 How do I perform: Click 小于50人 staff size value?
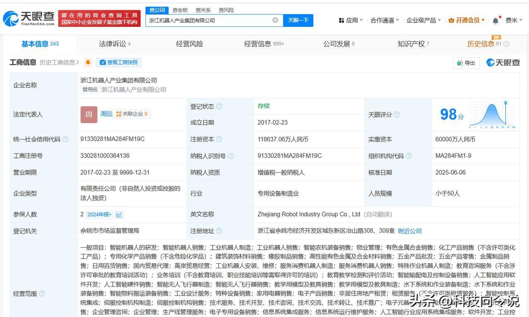click(448, 193)
